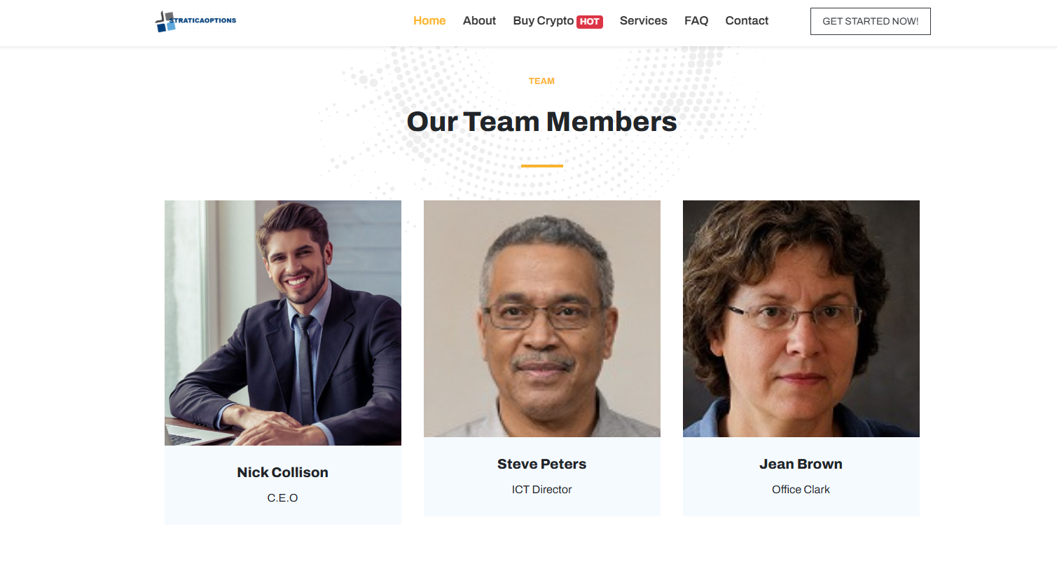
Task: Go to the About page
Action: pos(479,21)
